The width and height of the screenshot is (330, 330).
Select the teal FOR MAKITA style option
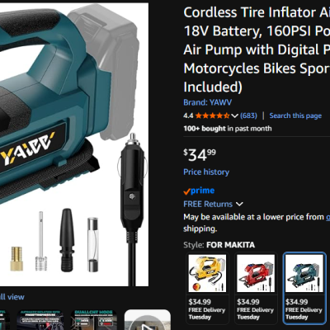[304, 288]
